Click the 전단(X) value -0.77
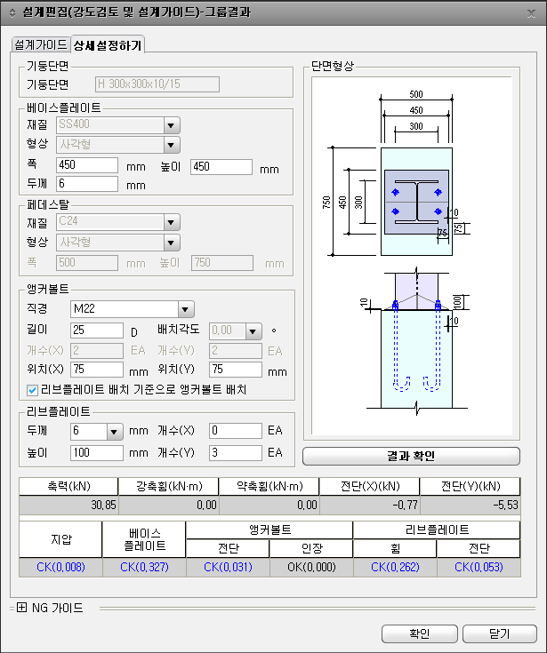Viewport: 547px width, 653px height. click(x=370, y=506)
